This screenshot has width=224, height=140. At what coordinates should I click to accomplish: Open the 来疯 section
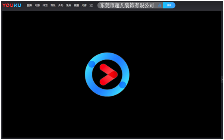point(69,5)
